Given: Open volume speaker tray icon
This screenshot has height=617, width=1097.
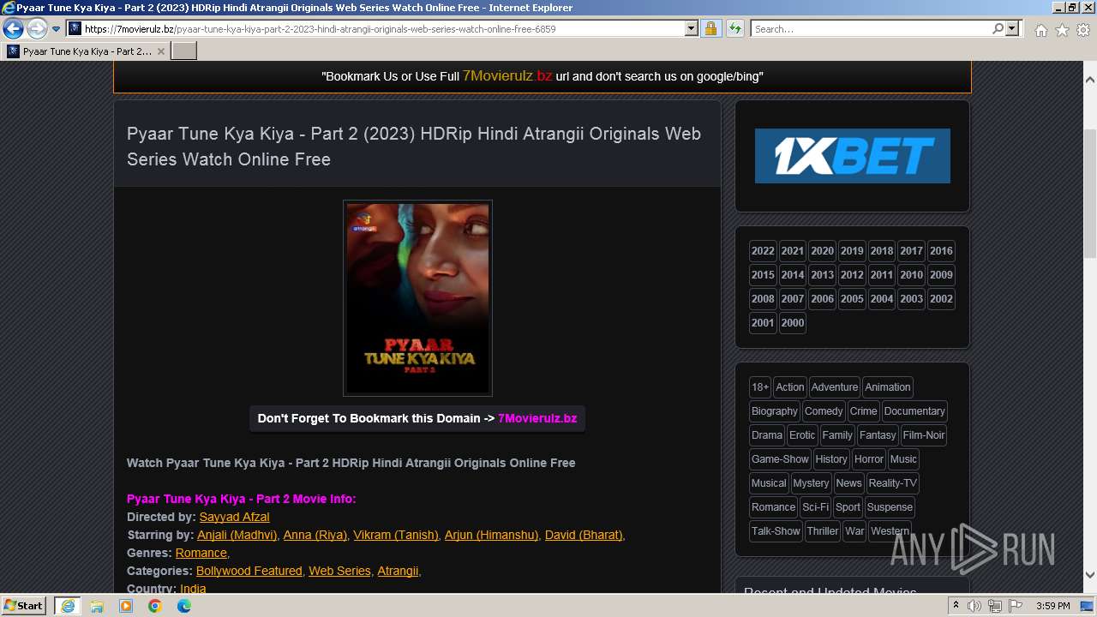Looking at the screenshot, I should click(974, 606).
